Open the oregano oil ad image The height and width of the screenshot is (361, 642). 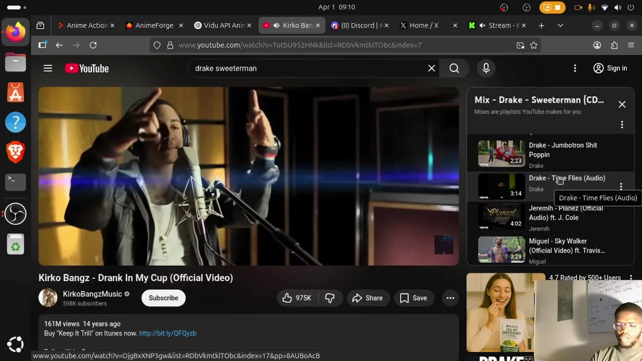pos(506,312)
